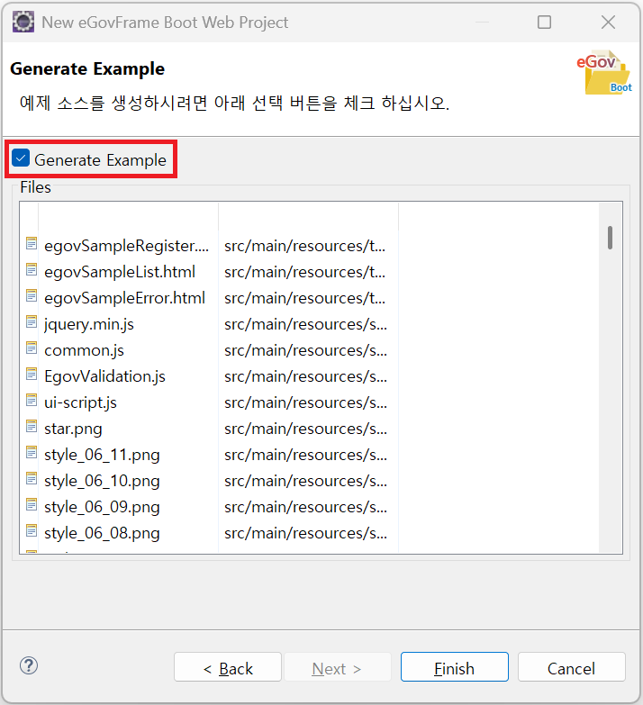Click the path cell of egovSampleRegister row
The image size is (643, 705).
coord(305,246)
